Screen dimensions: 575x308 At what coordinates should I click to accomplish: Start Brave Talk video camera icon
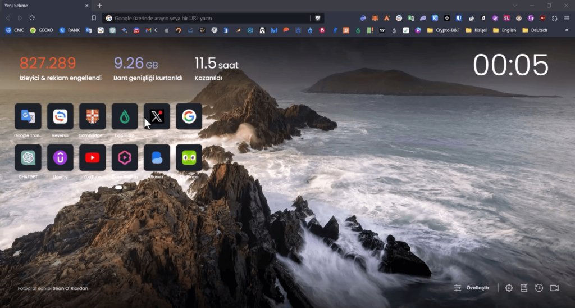[554, 288]
